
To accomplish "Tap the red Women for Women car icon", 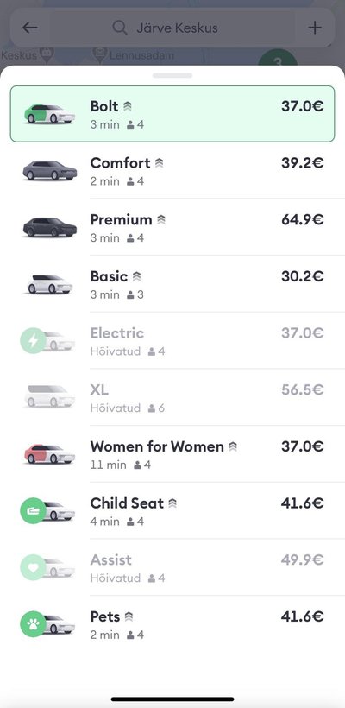I will click(48, 454).
